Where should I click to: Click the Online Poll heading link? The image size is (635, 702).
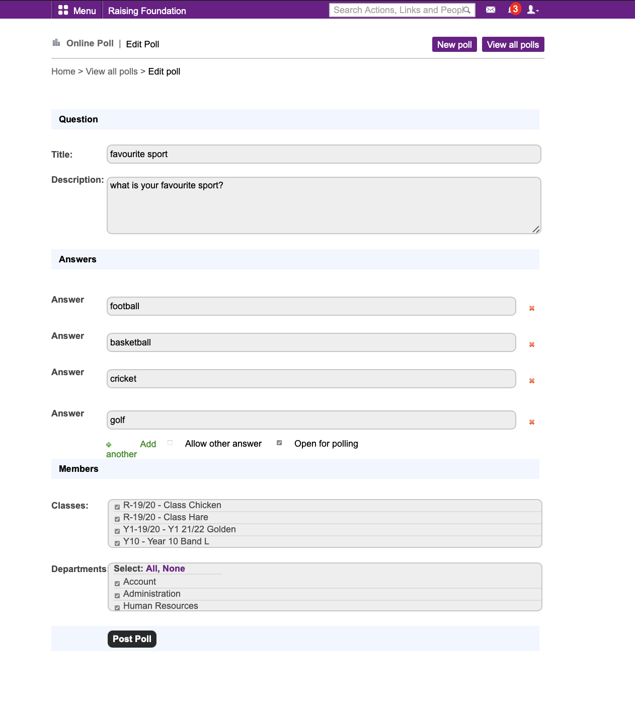click(x=90, y=43)
